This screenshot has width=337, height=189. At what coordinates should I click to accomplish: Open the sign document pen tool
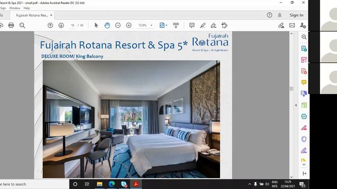pos(213,25)
